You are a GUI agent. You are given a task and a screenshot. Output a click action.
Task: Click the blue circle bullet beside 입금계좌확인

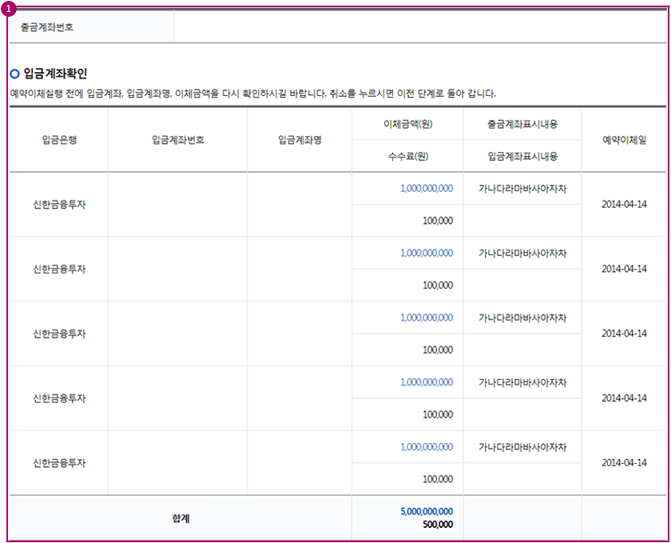click(15, 74)
